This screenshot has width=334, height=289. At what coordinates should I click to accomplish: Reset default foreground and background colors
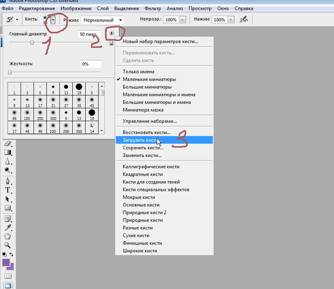(x=4, y=254)
